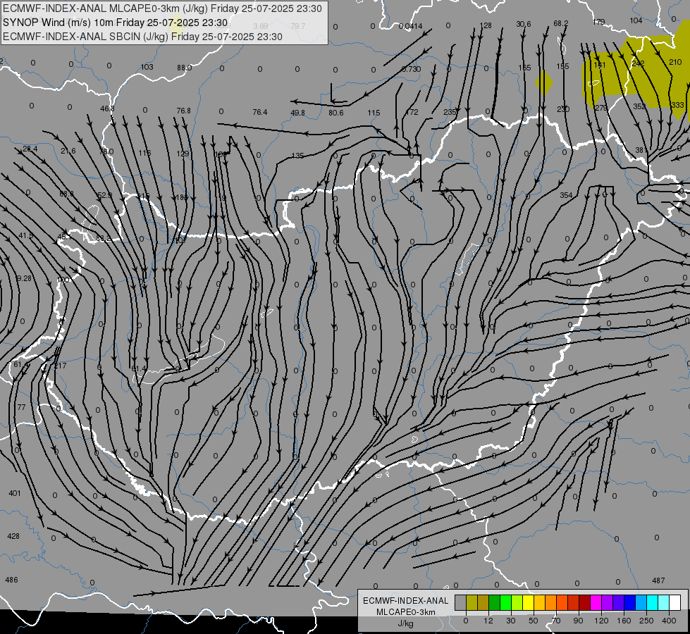Viewport: 690px width, 634px height.
Task: Click the J/kg unit label in legend
Action: tap(406, 623)
